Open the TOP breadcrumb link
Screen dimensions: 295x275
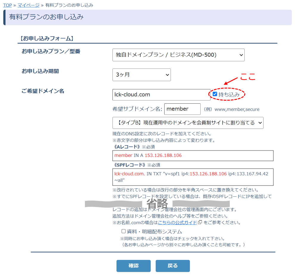[7, 5]
